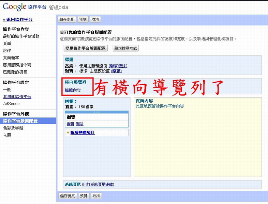Click the Google logo

coord(14,7)
